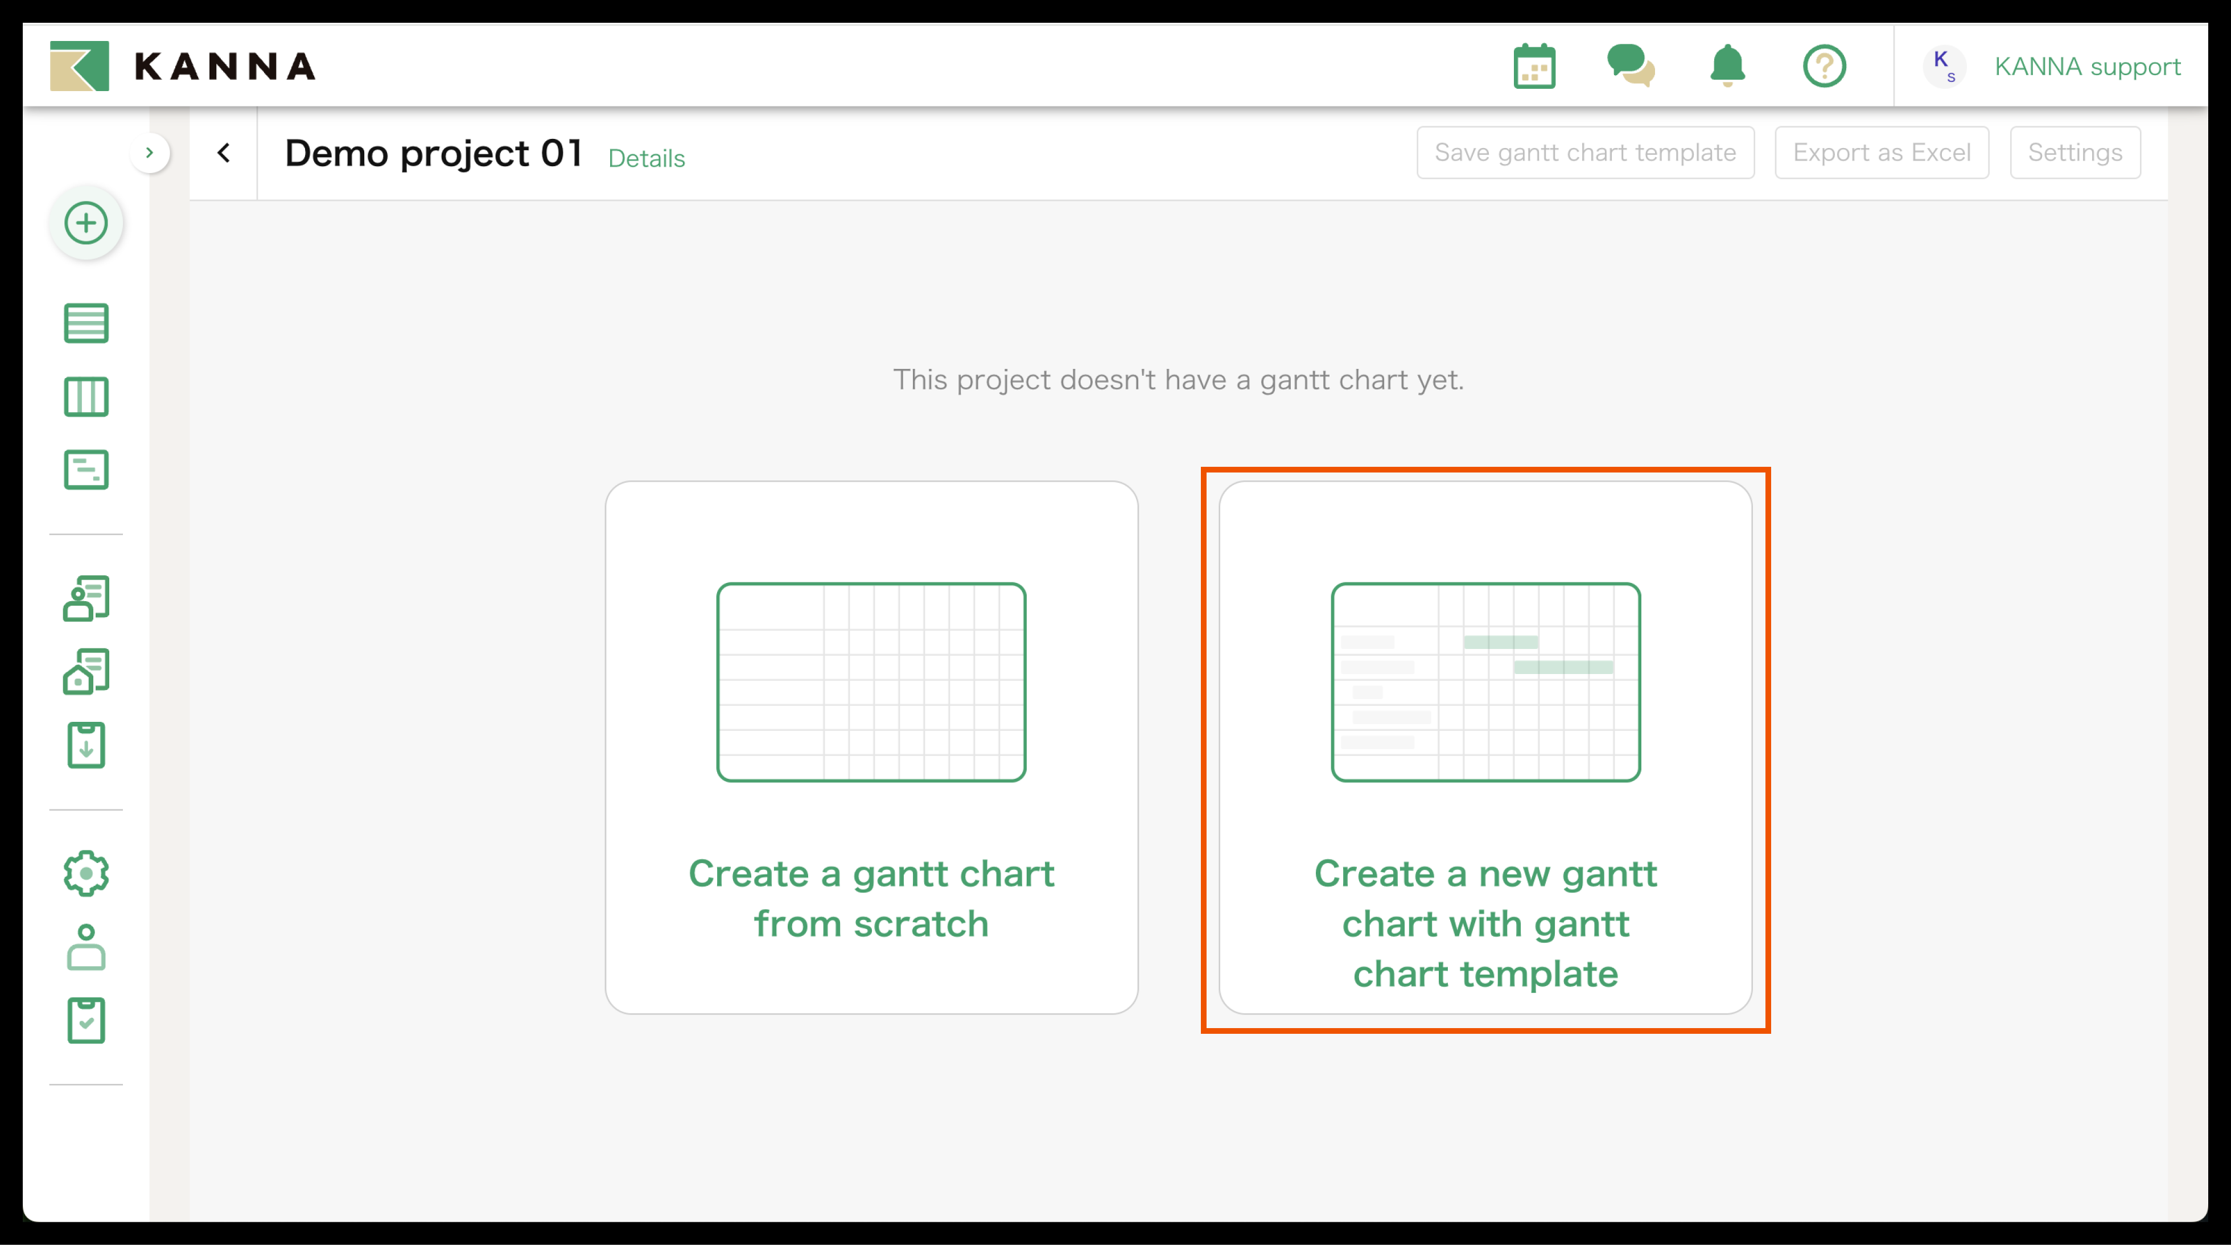Expand the sidebar with chevron arrow
Viewport: 2231px width, 1245px height.
coord(150,153)
